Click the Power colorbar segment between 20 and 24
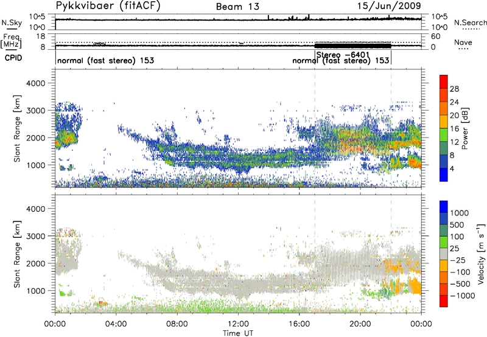 [444, 108]
